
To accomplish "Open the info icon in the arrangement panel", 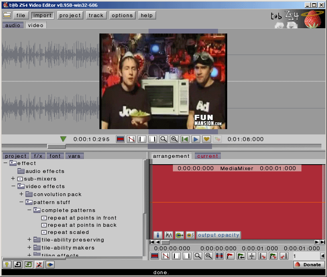I will [x=158, y=235].
